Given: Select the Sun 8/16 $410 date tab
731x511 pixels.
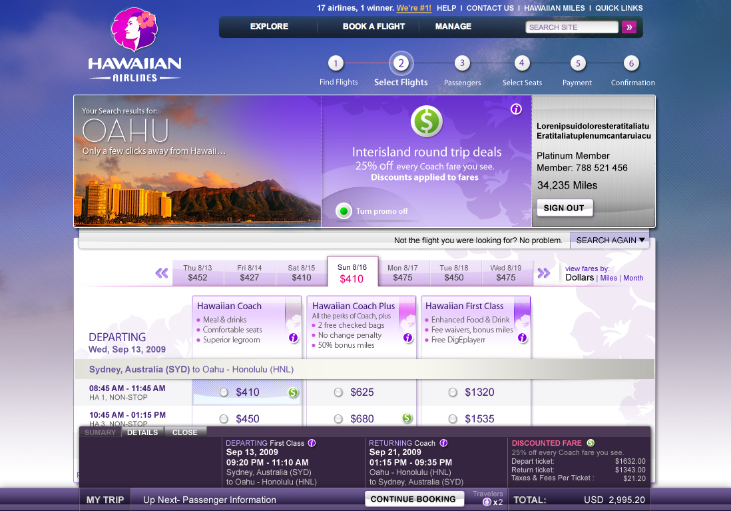Looking at the screenshot, I should point(352,272).
